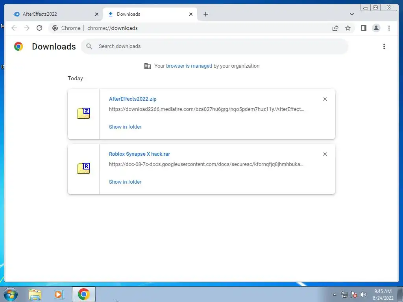Close the Downloads tab
Viewport: 403px width, 302px height.
[191, 14]
